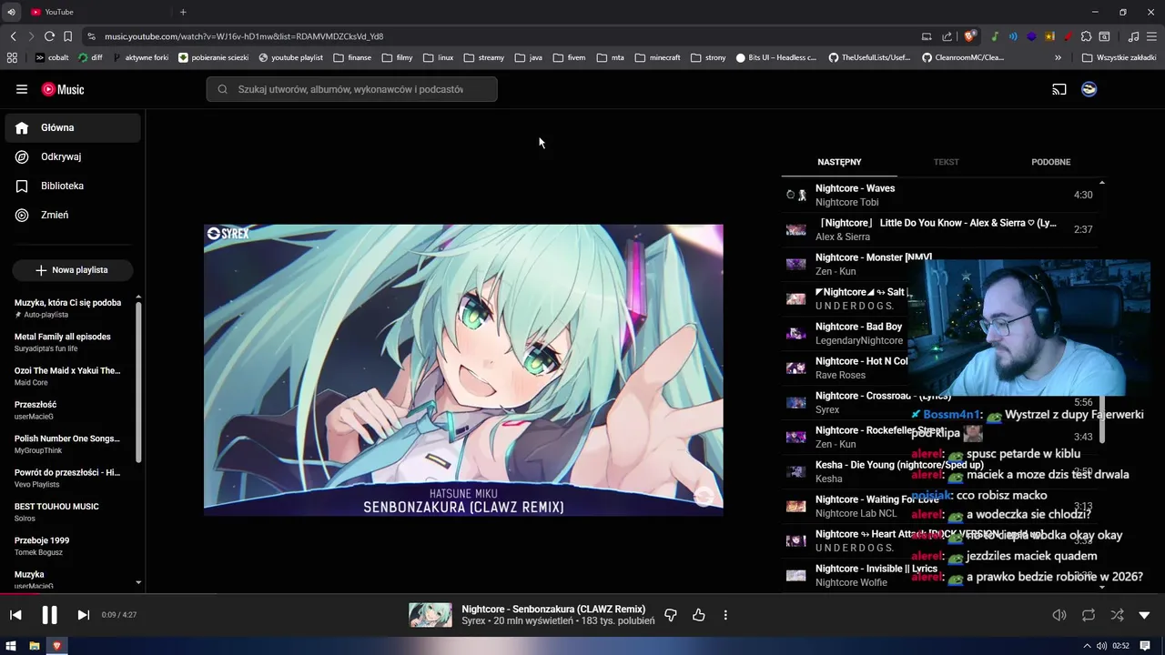Click the volume speaker icon
This screenshot has height=655, width=1165.
[1059, 615]
